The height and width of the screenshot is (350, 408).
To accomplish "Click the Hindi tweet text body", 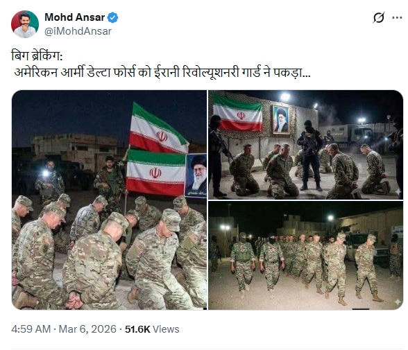I will coord(161,64).
